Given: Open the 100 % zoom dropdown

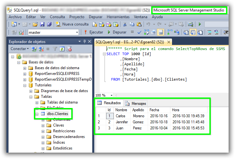Looking at the screenshot, I should click(x=111, y=95).
